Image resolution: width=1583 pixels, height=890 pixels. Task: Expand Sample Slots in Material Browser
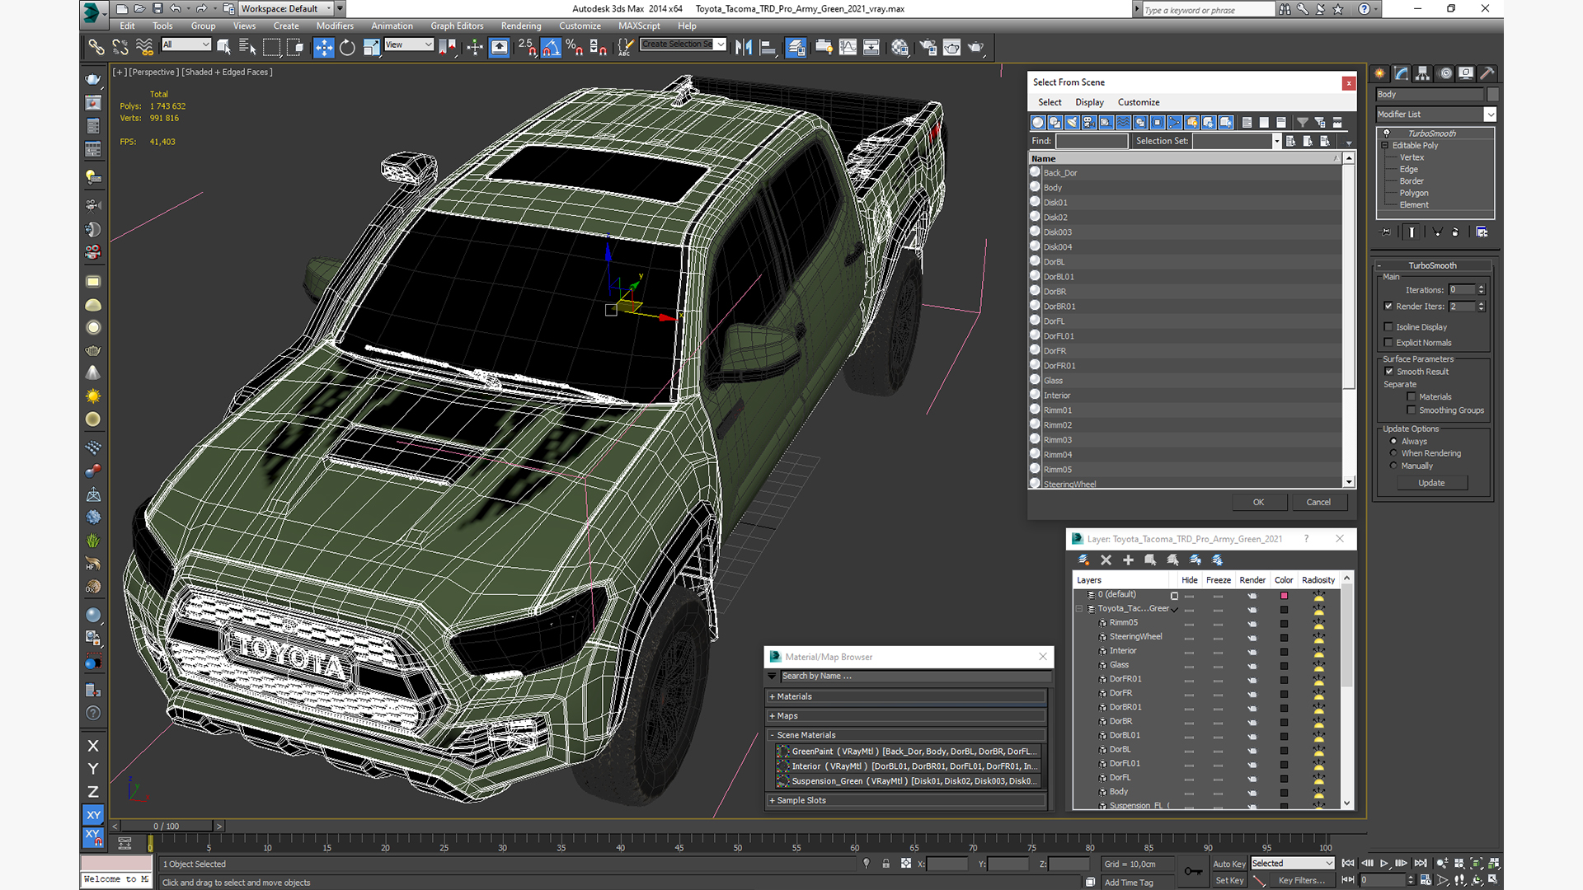pos(907,800)
